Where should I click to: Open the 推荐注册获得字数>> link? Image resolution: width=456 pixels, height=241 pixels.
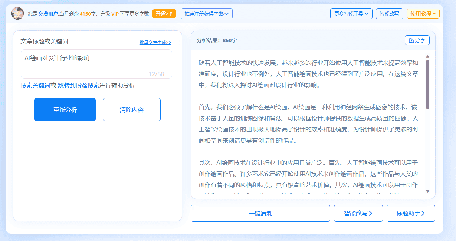207,14
